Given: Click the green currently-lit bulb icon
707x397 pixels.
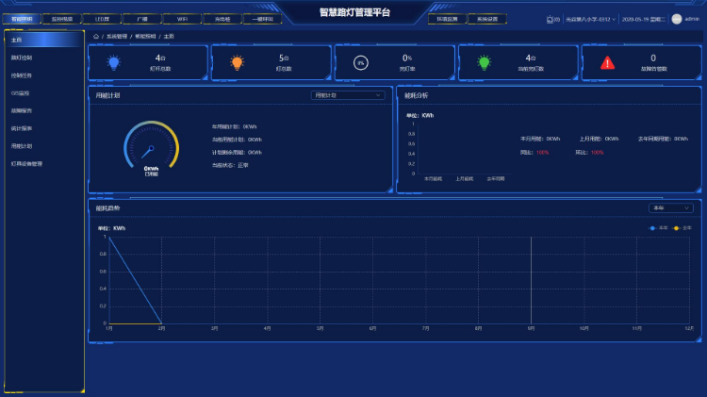Looking at the screenshot, I should point(484,62).
